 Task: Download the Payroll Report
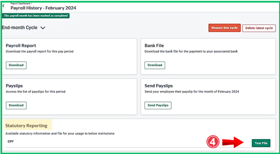click(x=16, y=65)
